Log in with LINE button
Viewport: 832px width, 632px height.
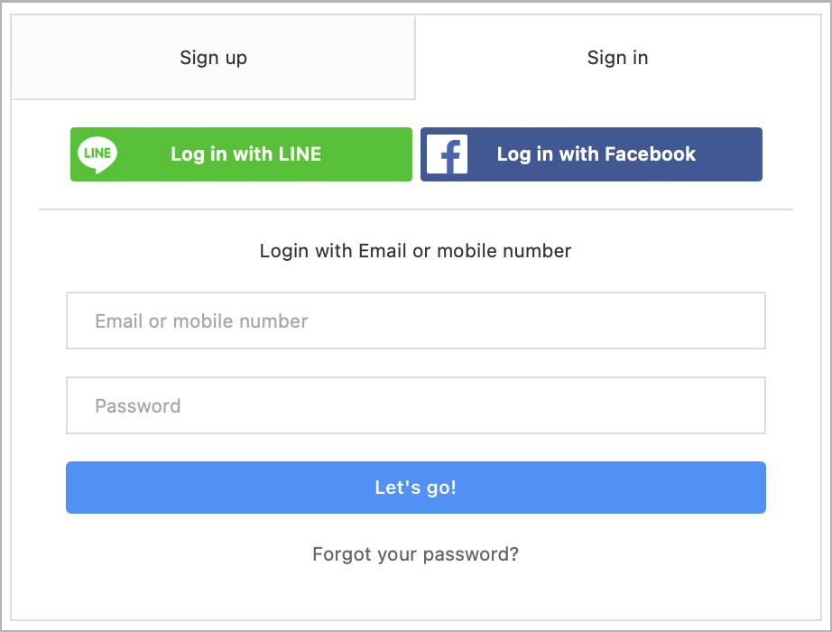pyautogui.click(x=242, y=154)
